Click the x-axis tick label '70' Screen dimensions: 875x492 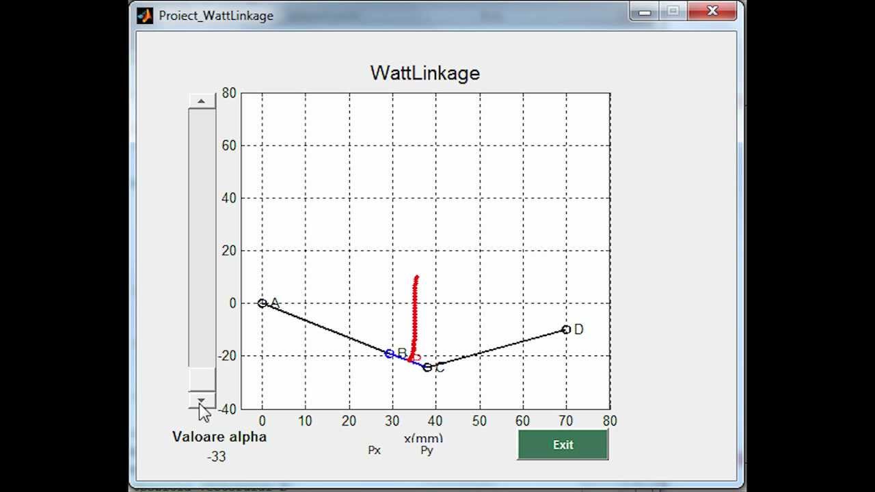point(566,421)
